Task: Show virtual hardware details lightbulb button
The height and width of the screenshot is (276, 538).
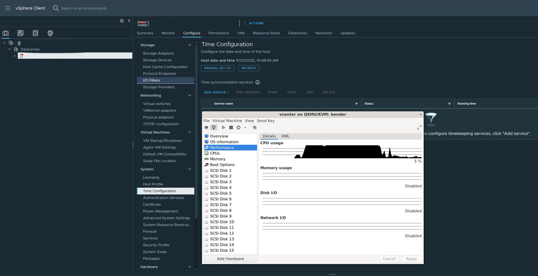Action: point(214,128)
